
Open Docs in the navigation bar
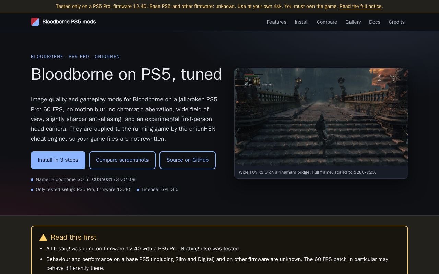point(375,22)
